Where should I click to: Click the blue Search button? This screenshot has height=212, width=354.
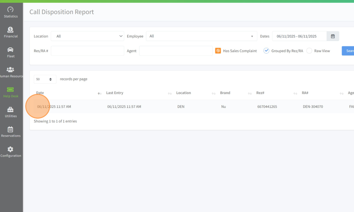coord(348,51)
